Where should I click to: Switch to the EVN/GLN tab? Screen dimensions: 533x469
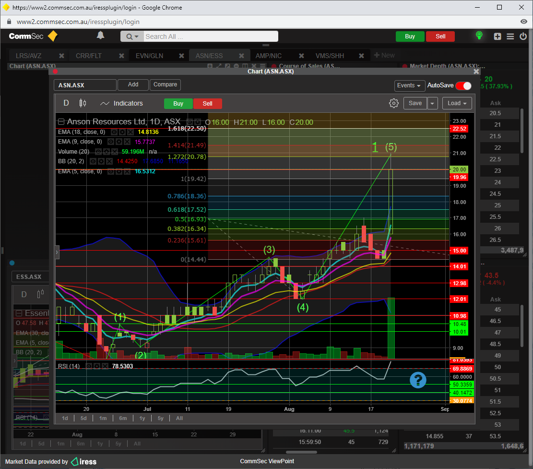point(150,56)
